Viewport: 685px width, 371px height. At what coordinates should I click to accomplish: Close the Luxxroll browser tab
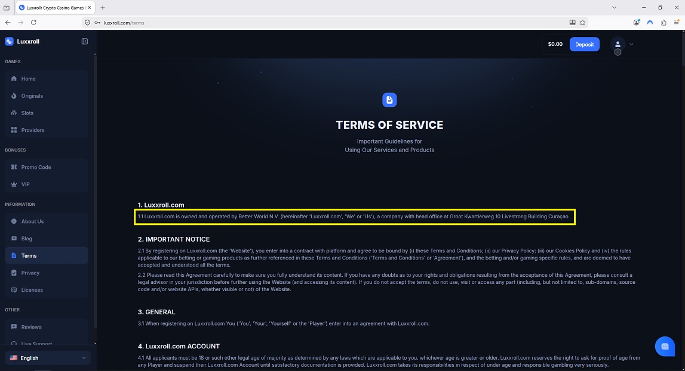tap(90, 7)
